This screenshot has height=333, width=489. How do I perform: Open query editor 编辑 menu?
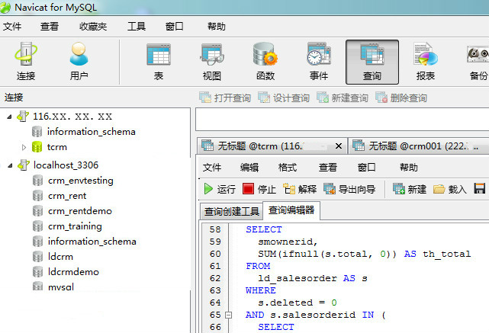[249, 168]
